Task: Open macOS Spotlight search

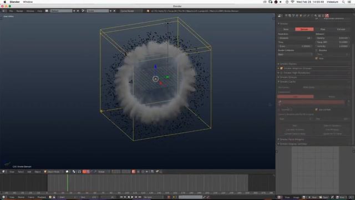Action: tap(343, 2)
